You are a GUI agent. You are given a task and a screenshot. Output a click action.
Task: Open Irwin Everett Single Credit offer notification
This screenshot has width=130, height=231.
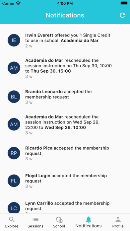(65, 40)
